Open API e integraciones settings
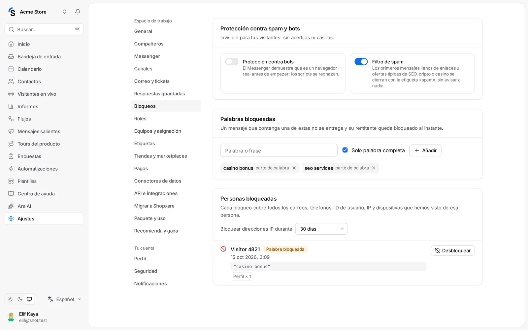The image size is (528, 330). [x=166, y=193]
